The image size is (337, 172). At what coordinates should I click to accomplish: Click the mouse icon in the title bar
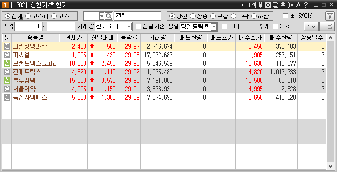tap(261, 5)
